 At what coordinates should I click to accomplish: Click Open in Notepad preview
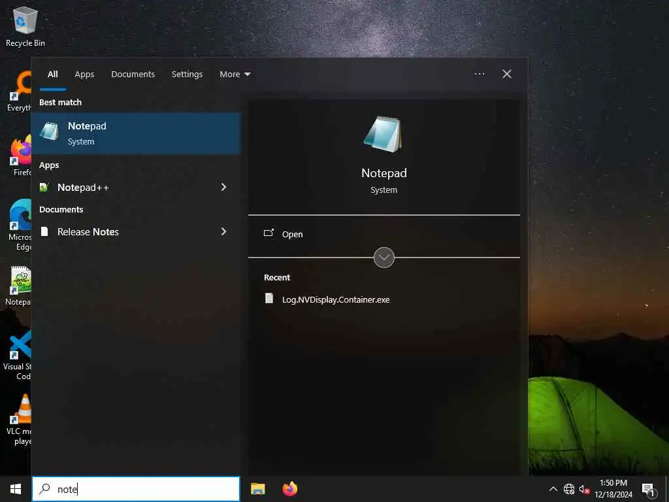(292, 235)
